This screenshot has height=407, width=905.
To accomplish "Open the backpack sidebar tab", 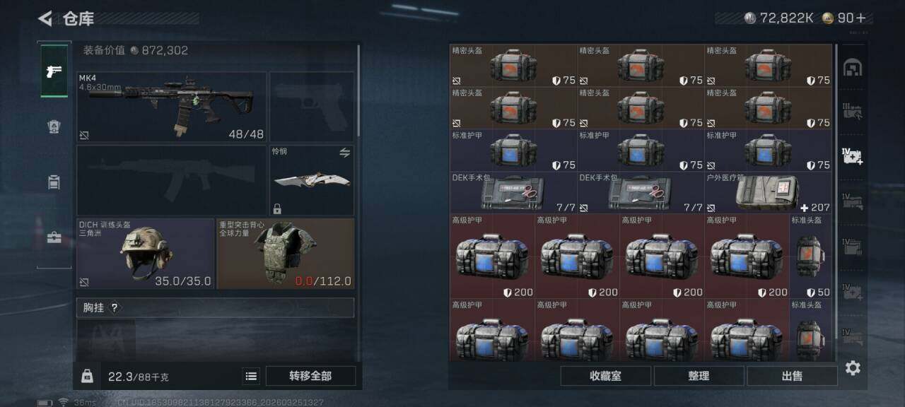I will point(54,182).
